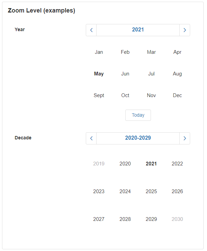Go to next decade in Decade picker

pos(185,138)
